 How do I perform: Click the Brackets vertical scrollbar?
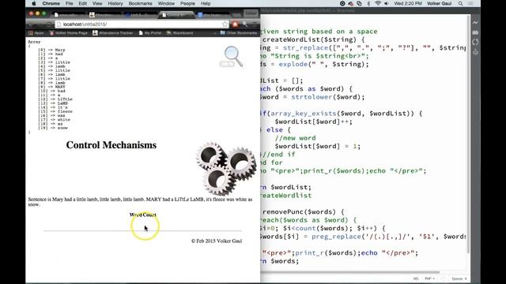click(469, 133)
